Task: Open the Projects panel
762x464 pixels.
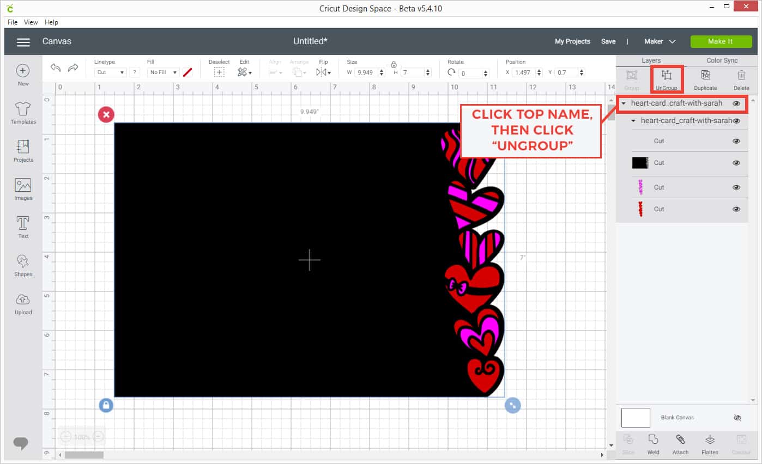Action: [x=23, y=151]
